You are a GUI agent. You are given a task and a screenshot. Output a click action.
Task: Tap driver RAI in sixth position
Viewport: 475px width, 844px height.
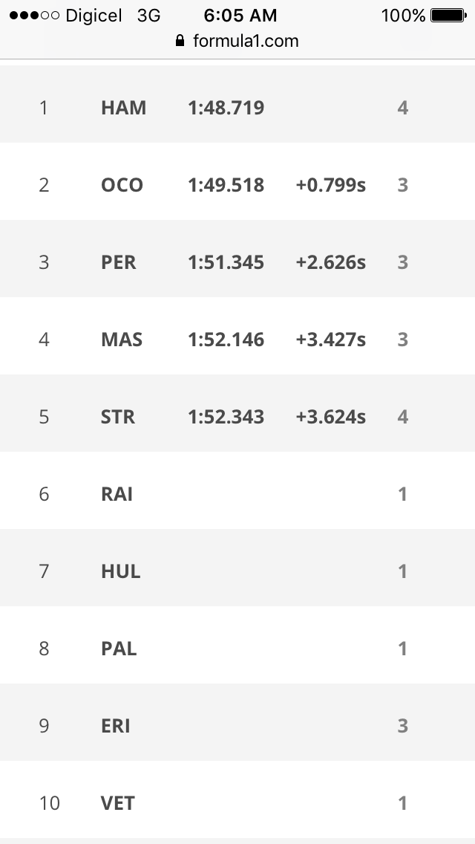tap(117, 494)
